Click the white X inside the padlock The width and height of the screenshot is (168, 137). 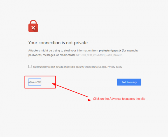click(x=33, y=28)
